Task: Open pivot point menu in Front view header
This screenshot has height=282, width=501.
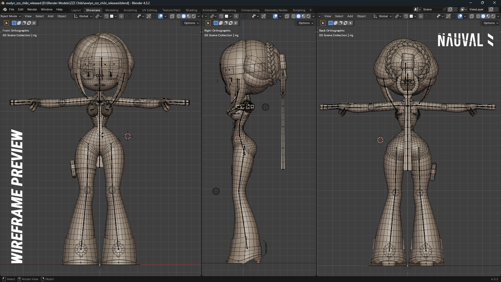Action: 98,16
